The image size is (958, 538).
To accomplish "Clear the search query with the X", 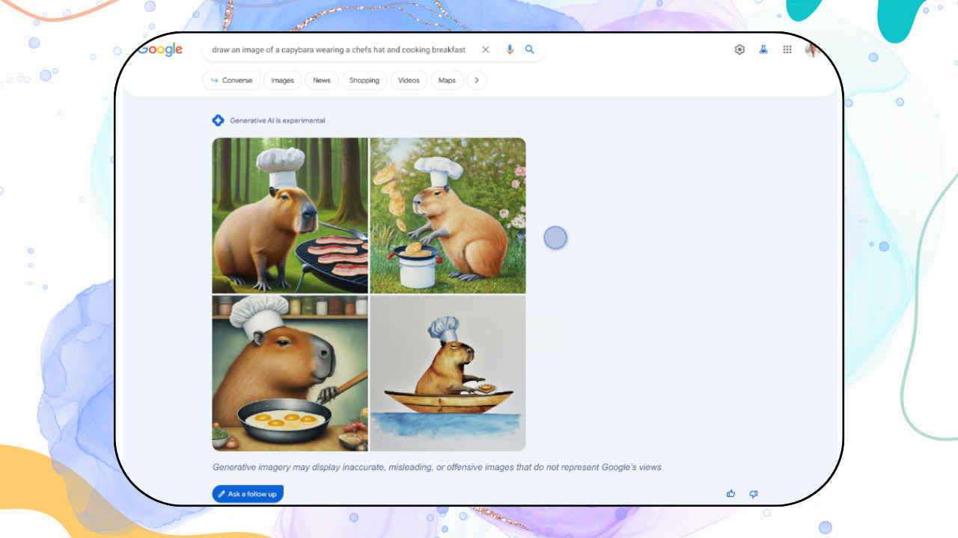I will coord(485,49).
